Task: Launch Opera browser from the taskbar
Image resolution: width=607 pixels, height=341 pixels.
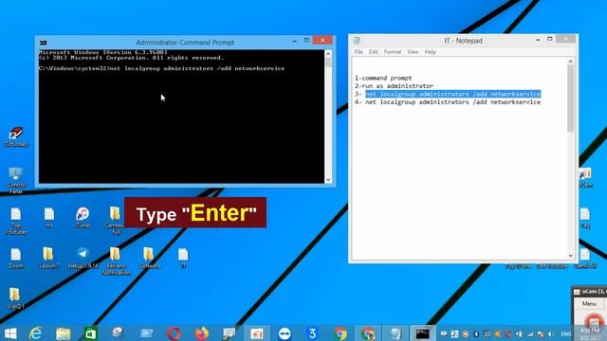Action: (x=174, y=333)
